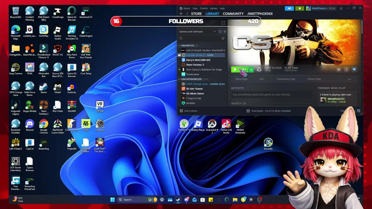372x209 pixels.
Task: Open the DLC link
Action: pyautogui.click(x=262, y=79)
